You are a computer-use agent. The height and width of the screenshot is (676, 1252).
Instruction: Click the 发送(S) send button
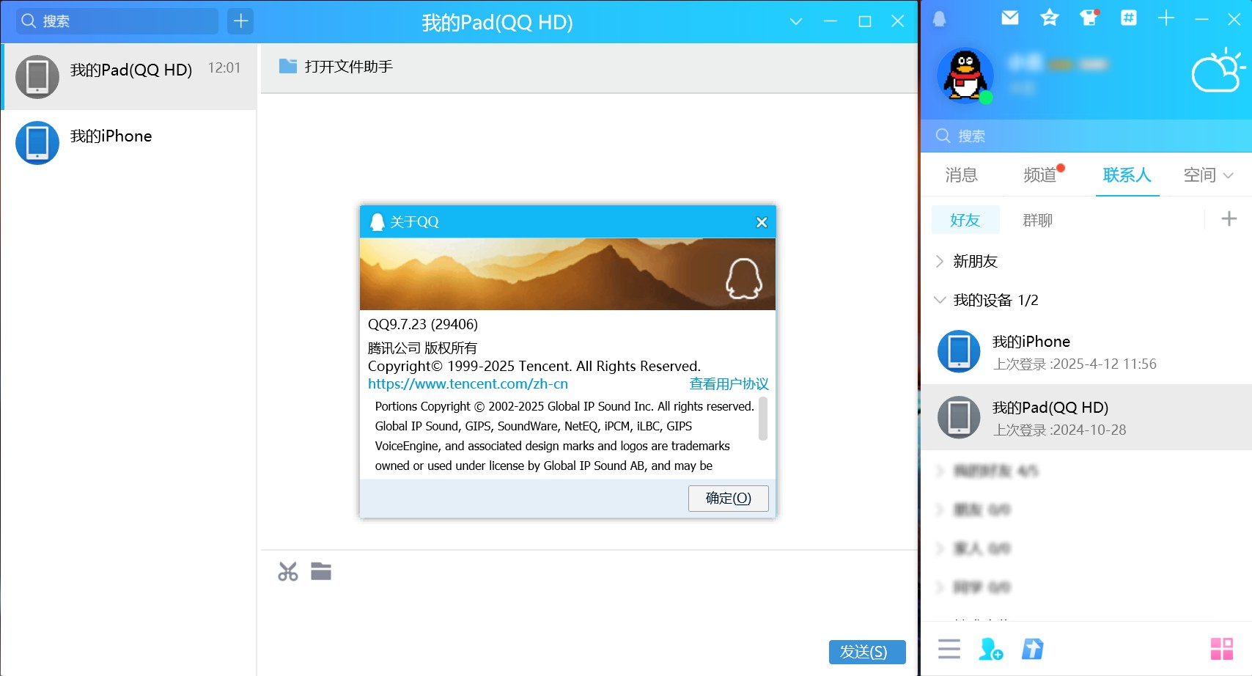point(867,652)
